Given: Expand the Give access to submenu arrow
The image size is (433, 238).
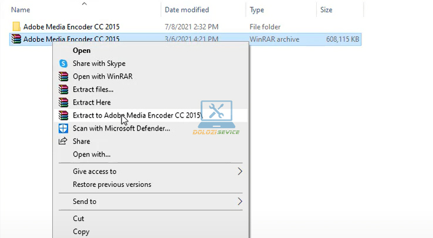Looking at the screenshot, I should pyautogui.click(x=239, y=172).
